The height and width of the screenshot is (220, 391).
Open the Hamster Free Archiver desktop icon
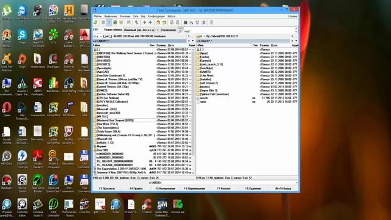[x=69, y=13]
